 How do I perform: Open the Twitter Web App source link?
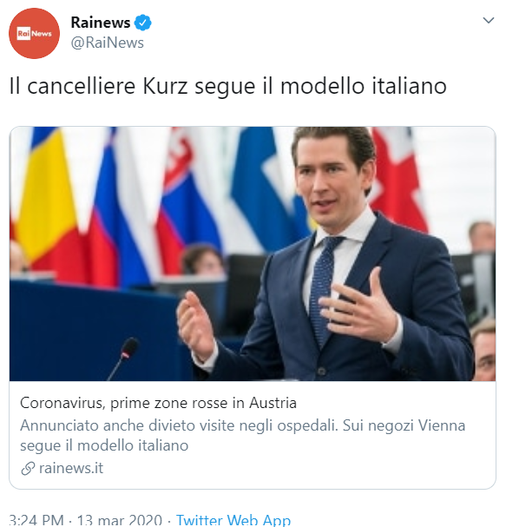233,519
